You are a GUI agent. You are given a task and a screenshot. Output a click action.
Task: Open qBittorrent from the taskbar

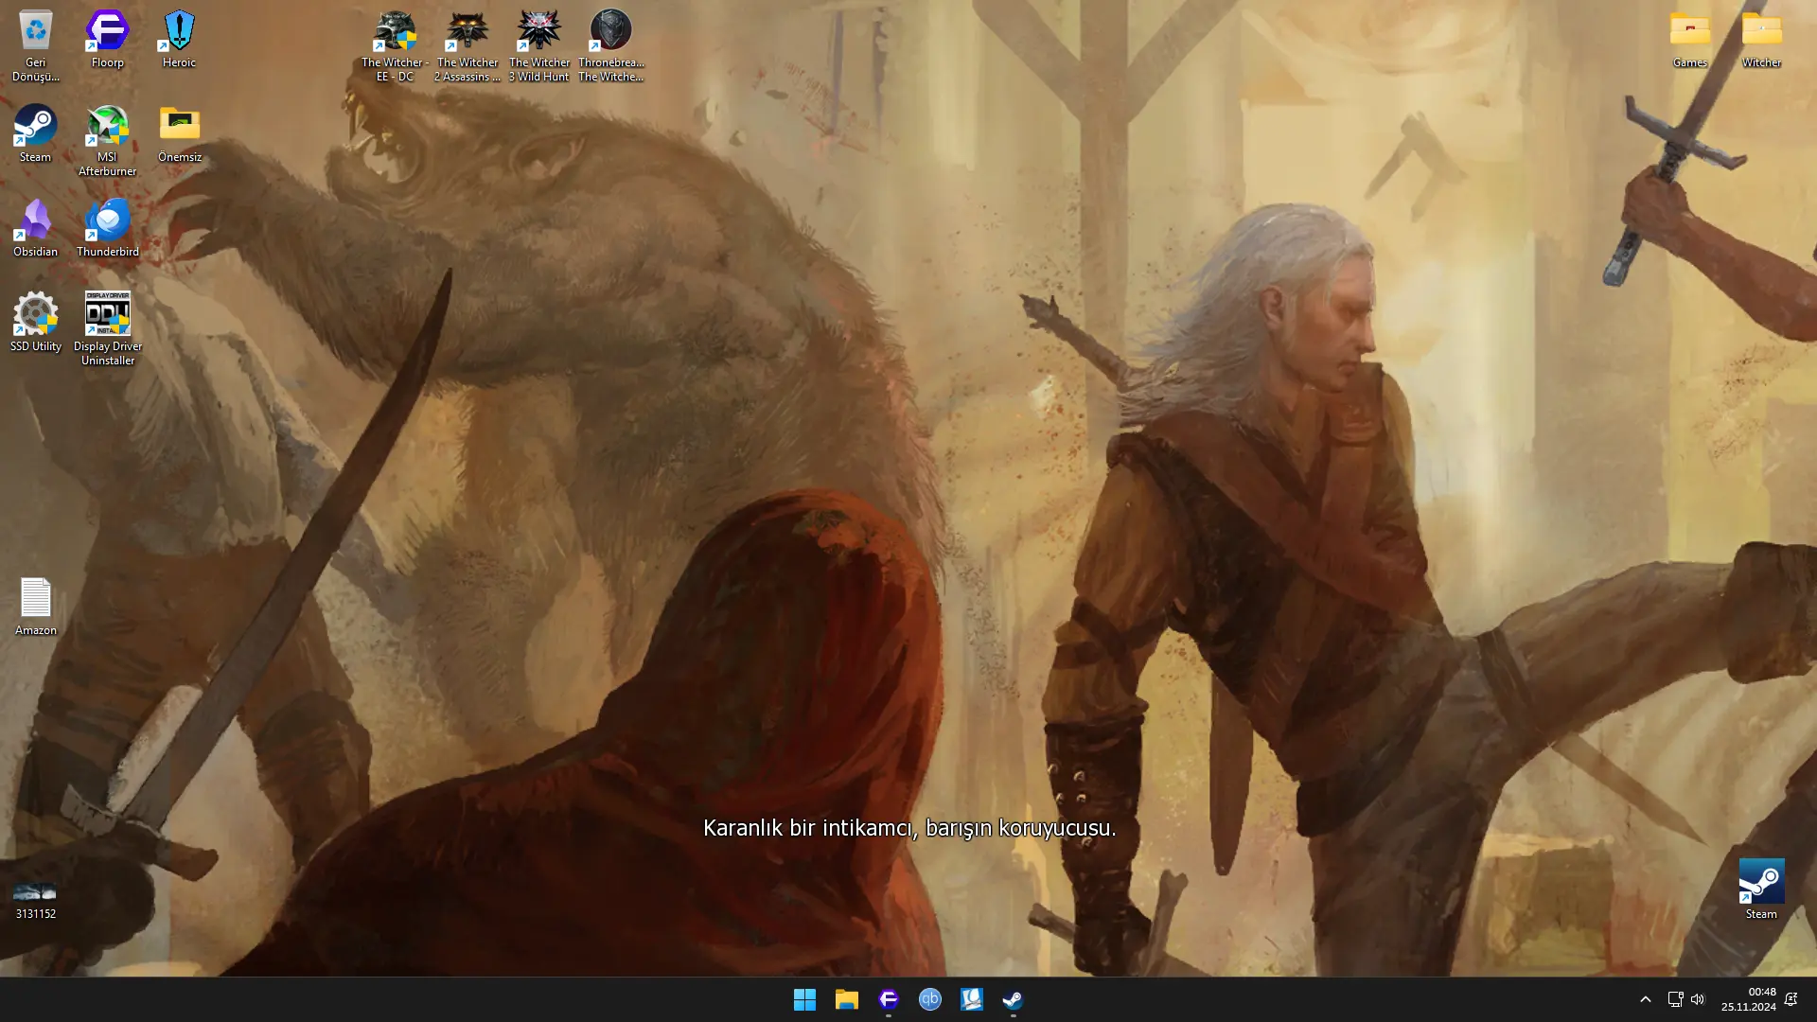[x=929, y=999]
